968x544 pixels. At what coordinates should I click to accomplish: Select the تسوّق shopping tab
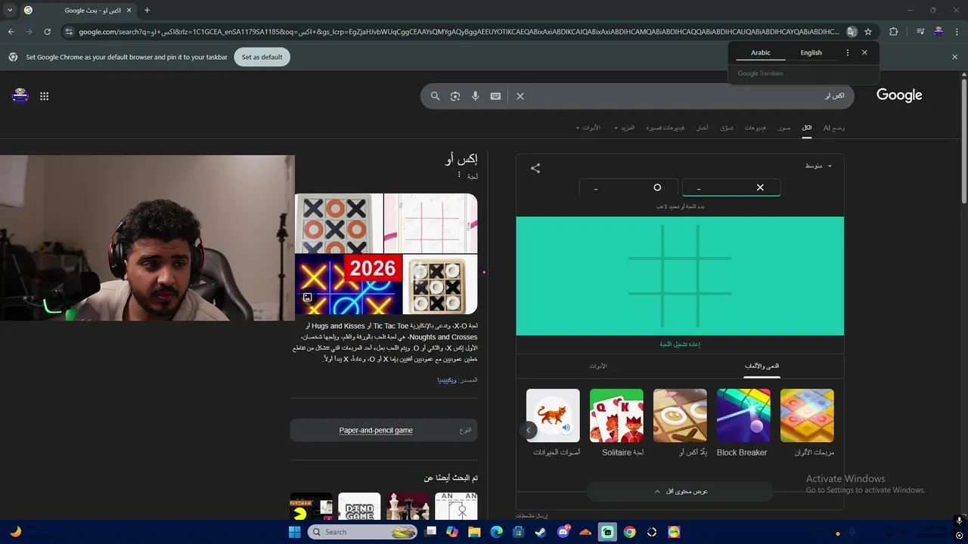pos(727,128)
